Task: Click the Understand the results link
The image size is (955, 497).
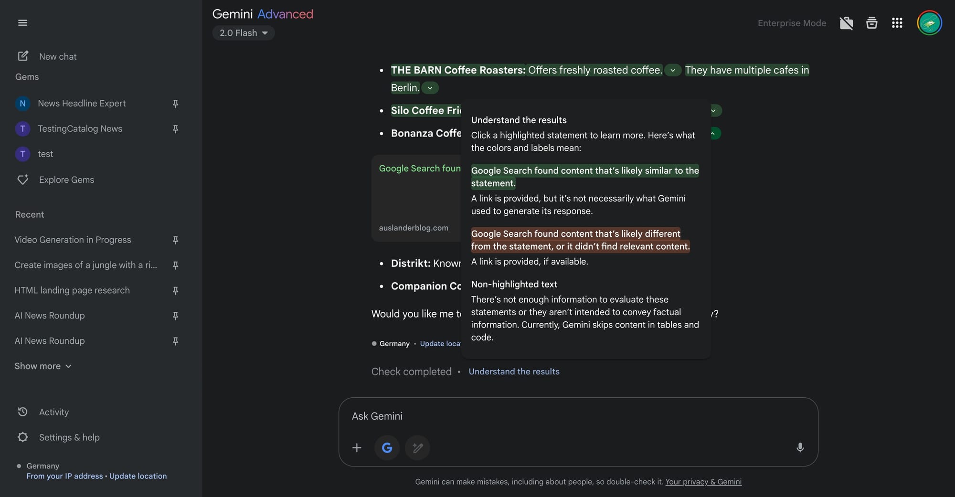Action: click(514, 371)
